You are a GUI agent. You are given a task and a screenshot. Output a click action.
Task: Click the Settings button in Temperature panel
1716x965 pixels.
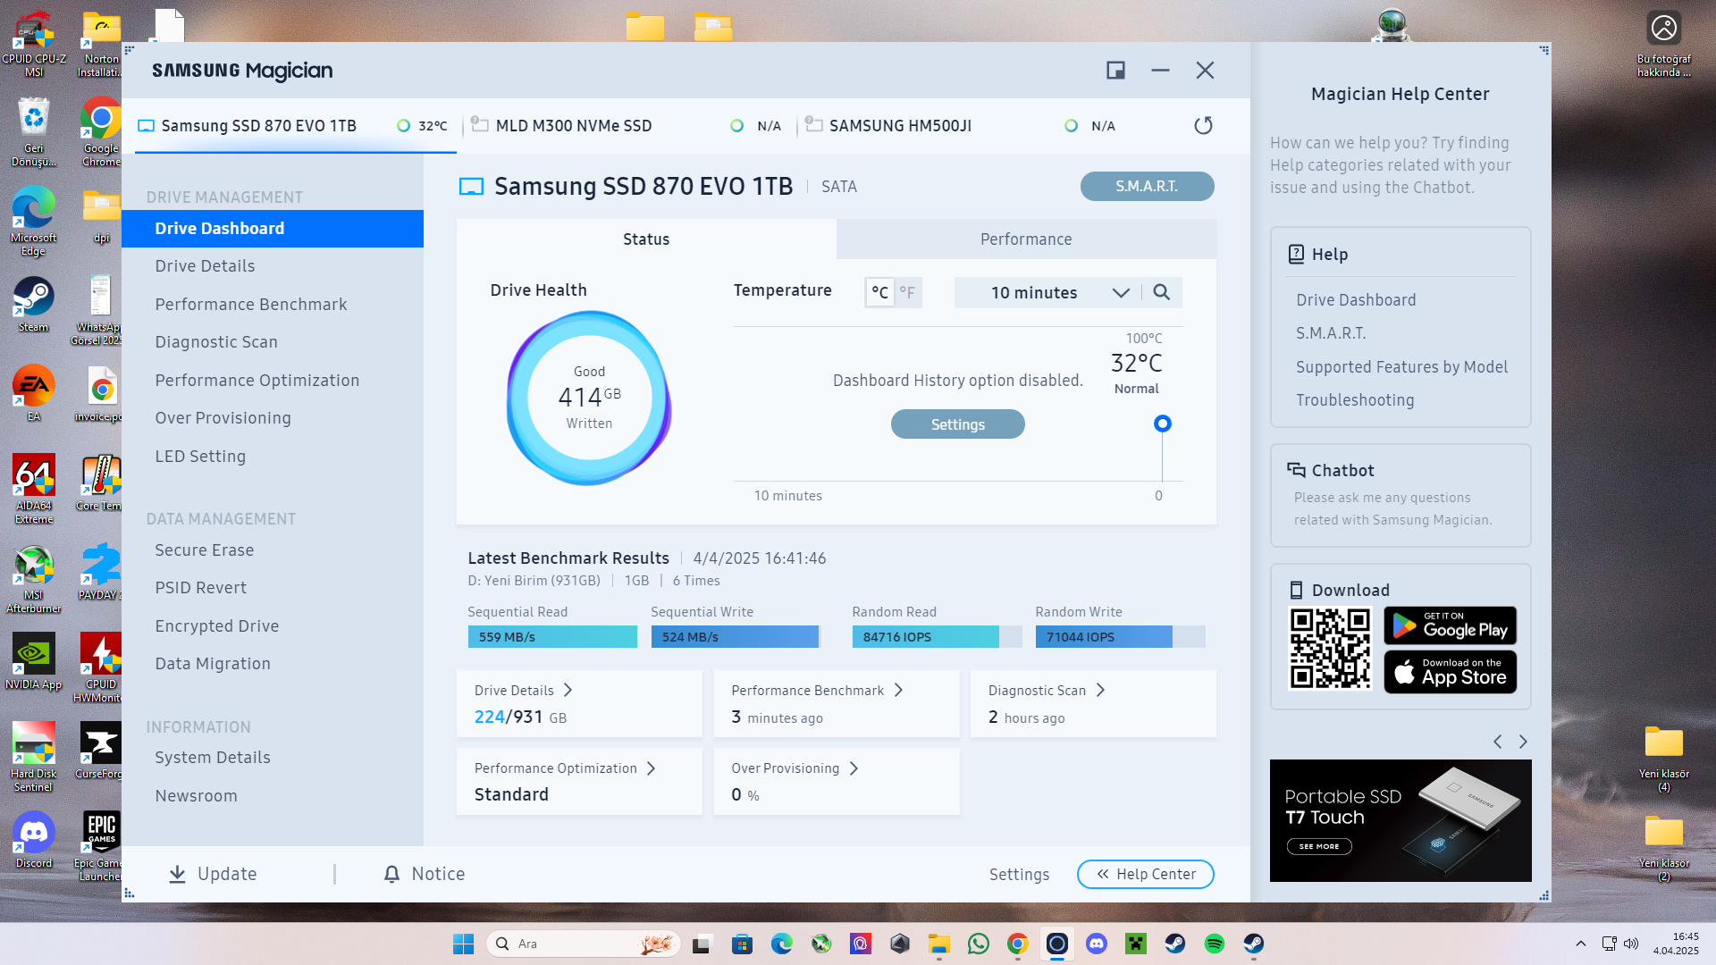[957, 424]
